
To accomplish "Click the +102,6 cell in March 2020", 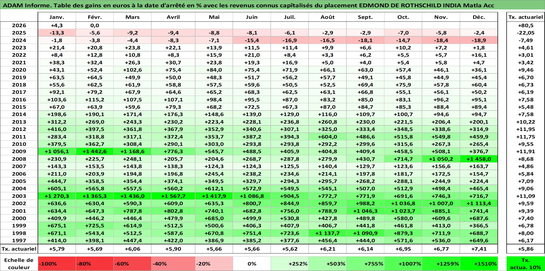I will 132,70.
